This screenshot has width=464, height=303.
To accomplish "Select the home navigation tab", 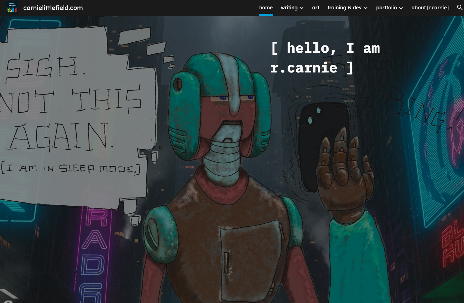I will (x=266, y=7).
